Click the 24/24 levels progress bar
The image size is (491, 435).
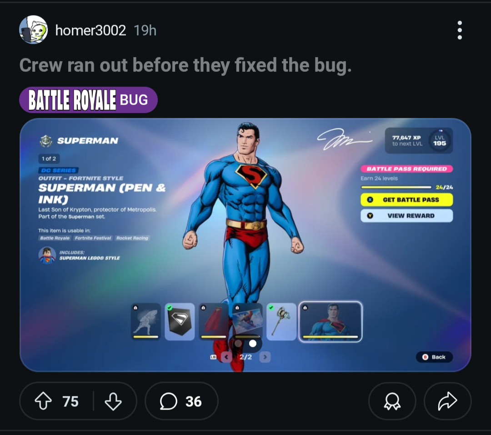point(396,187)
